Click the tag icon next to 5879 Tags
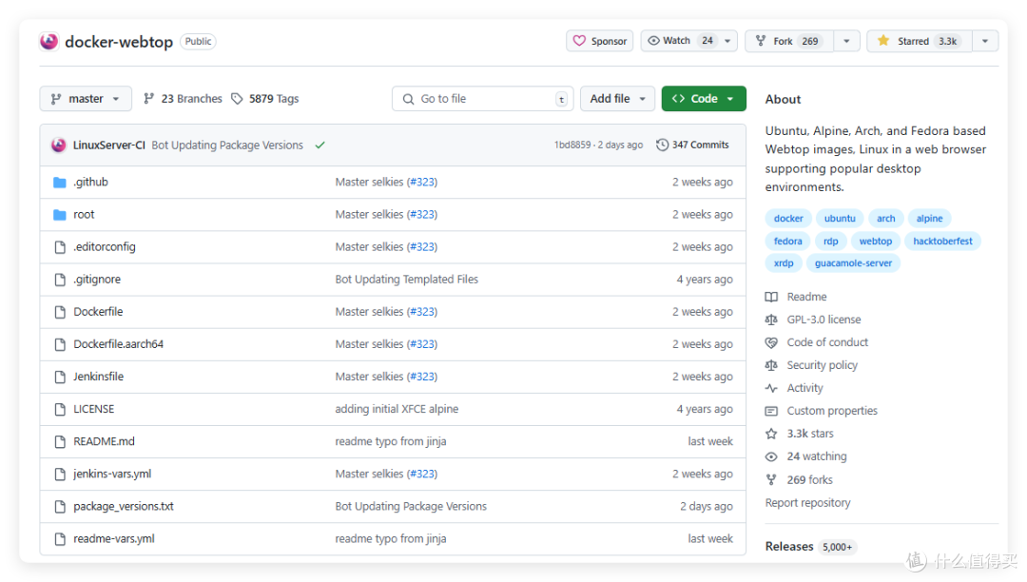This screenshot has height=582, width=1027. 237,99
